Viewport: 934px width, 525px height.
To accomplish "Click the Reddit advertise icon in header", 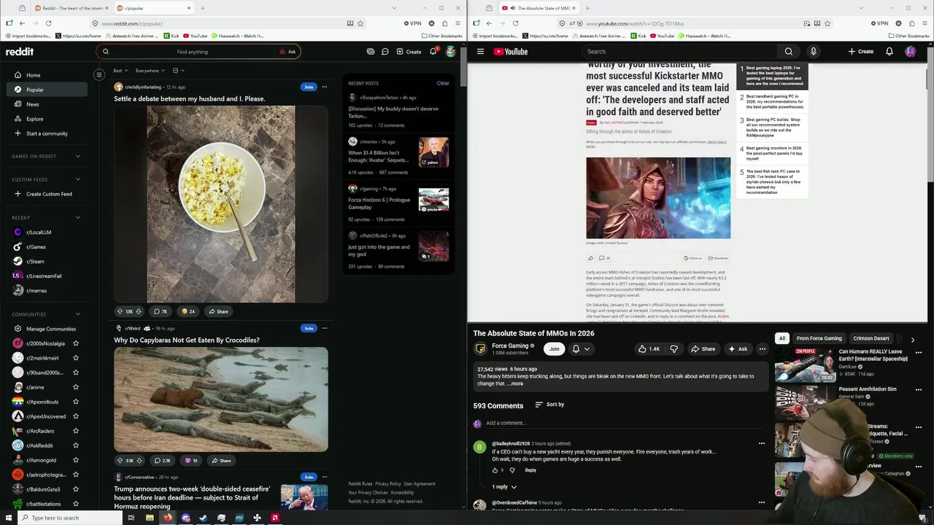I will (x=371, y=52).
